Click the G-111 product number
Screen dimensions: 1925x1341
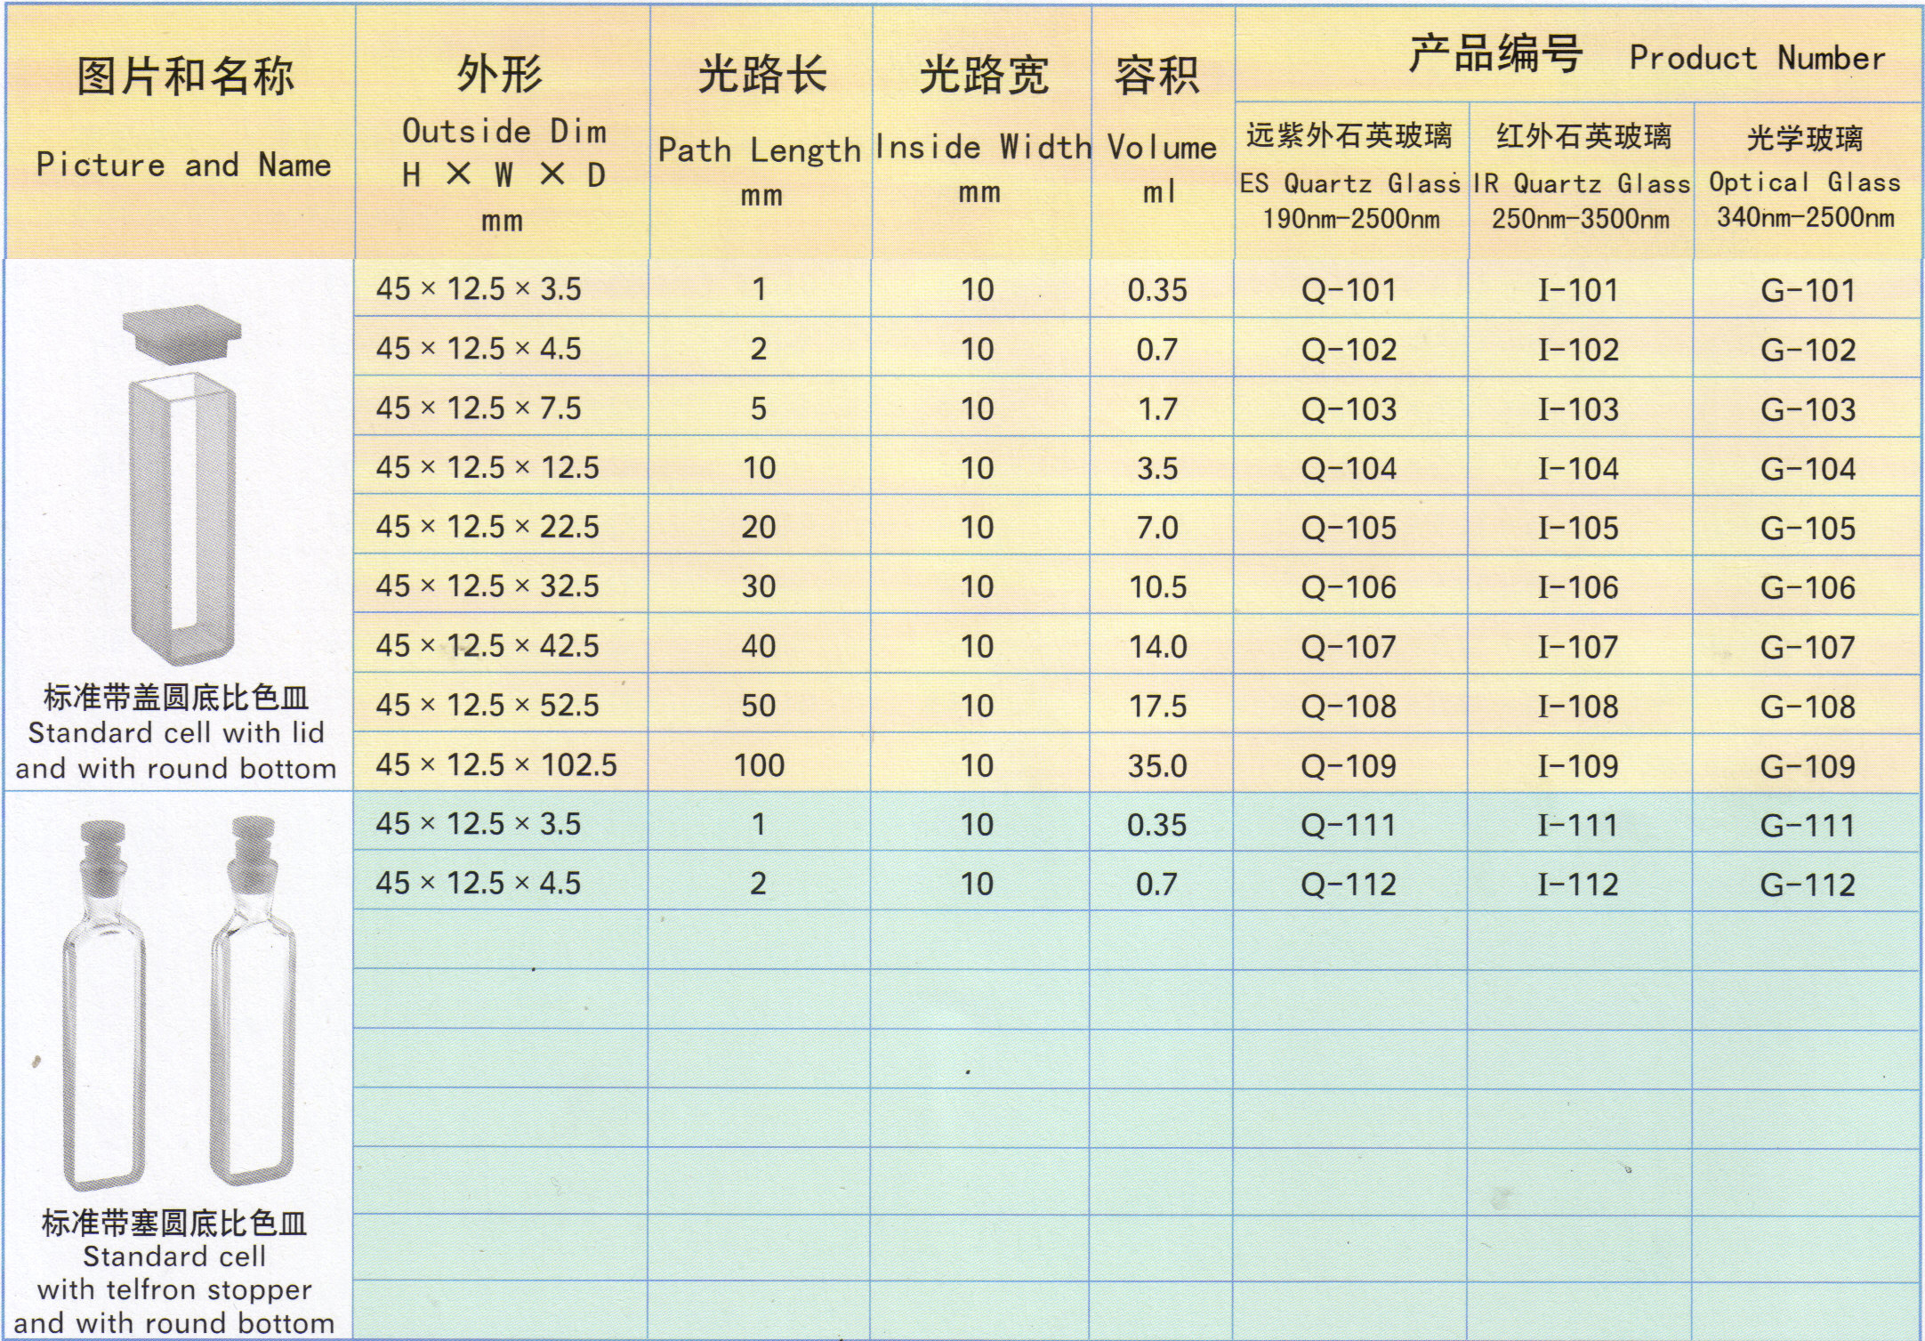click(1808, 826)
